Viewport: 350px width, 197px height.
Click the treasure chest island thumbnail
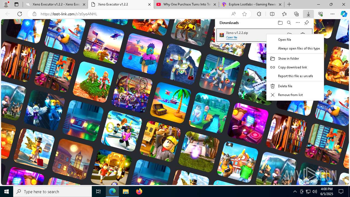coord(171,103)
